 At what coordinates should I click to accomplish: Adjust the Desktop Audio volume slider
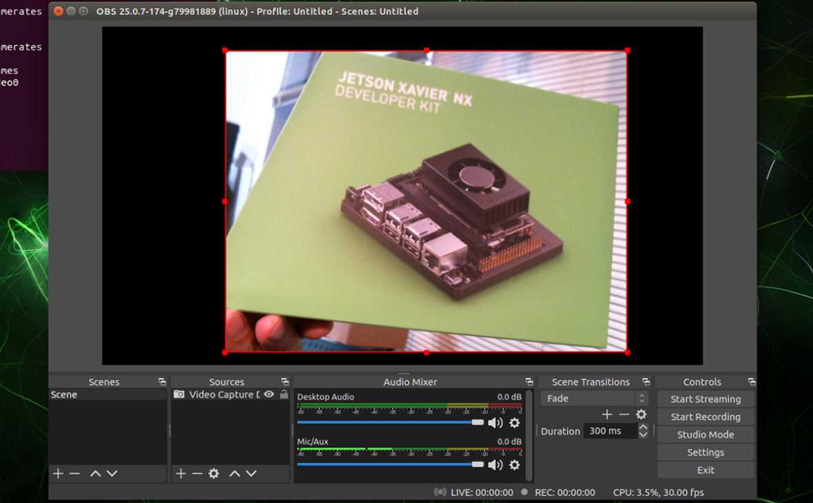(x=391, y=422)
